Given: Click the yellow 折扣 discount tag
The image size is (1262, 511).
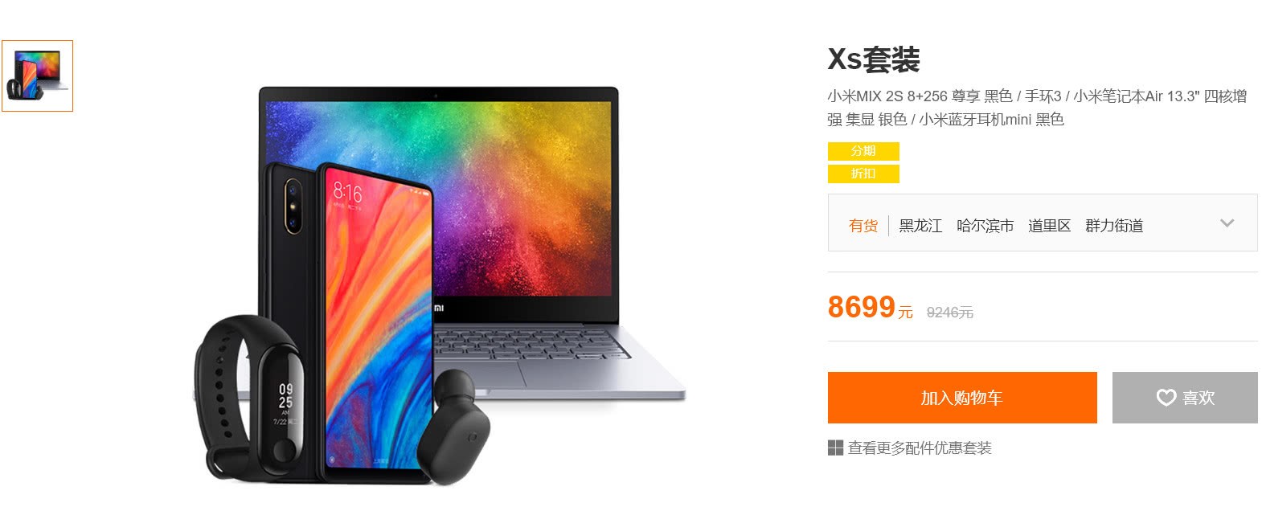Looking at the screenshot, I should coord(863,174).
